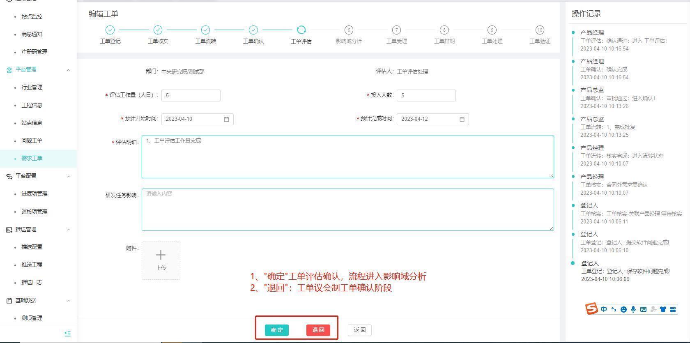The width and height of the screenshot is (690, 343).
Task: Click into the 研发任务影响 text area
Action: tap(347, 209)
